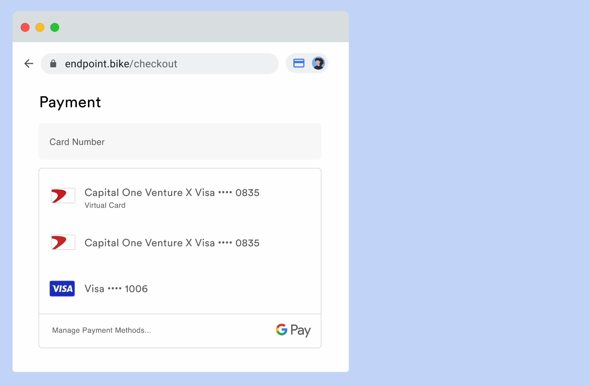Open Manage Payment Methods

pos(102,330)
